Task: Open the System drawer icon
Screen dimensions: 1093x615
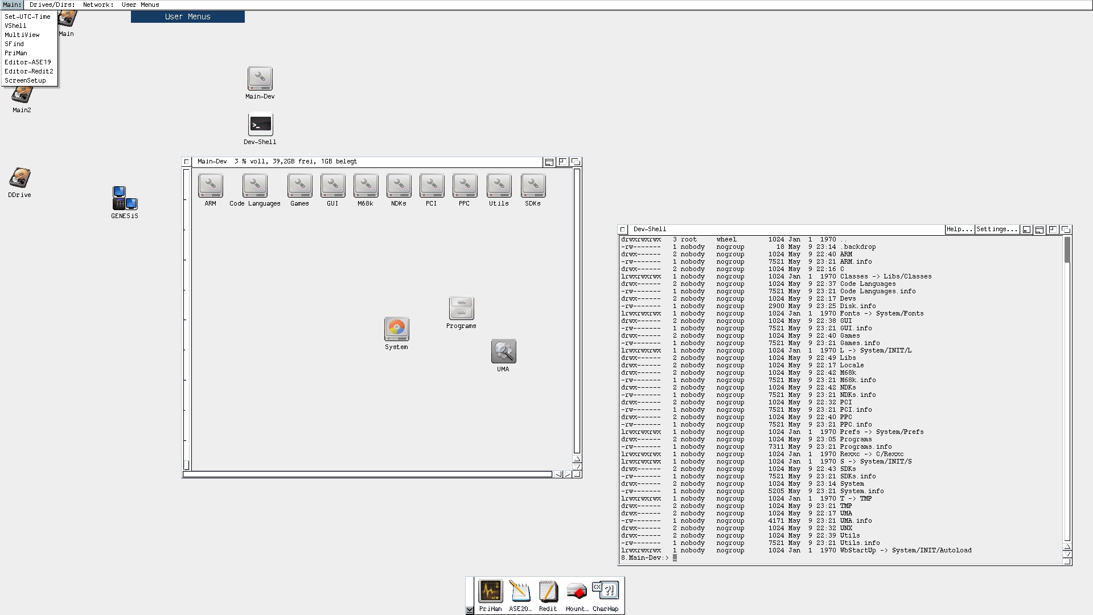Action: (396, 329)
